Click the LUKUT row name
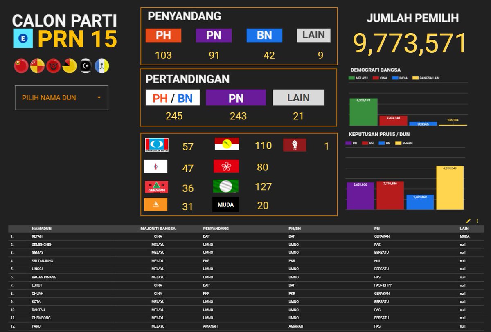 coord(37,285)
